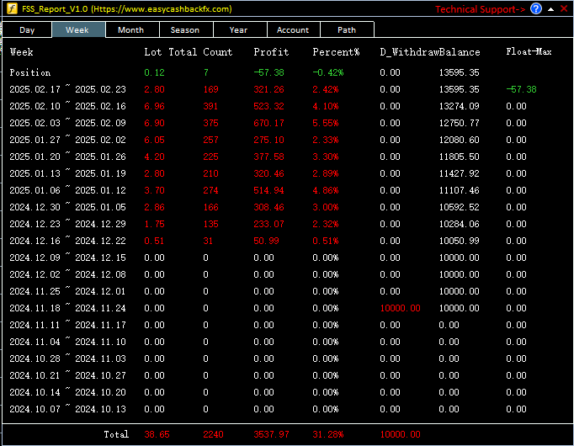This screenshot has width=574, height=446.
Task: Click the Position row label
Action: point(30,72)
